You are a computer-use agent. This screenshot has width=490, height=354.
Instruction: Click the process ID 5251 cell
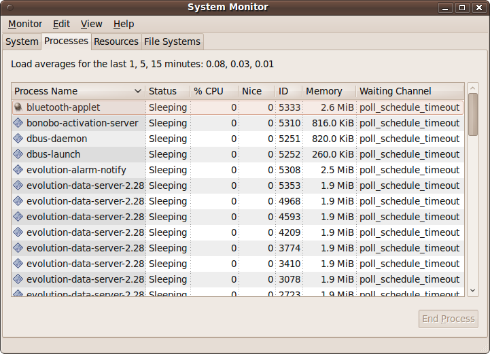[290, 139]
